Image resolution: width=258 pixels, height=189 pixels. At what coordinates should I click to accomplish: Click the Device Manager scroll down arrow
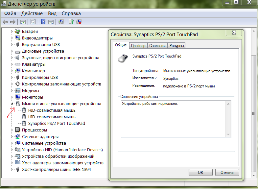point(253,176)
